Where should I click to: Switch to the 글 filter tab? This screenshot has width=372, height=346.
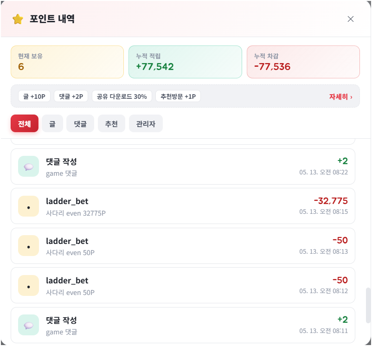(x=52, y=123)
